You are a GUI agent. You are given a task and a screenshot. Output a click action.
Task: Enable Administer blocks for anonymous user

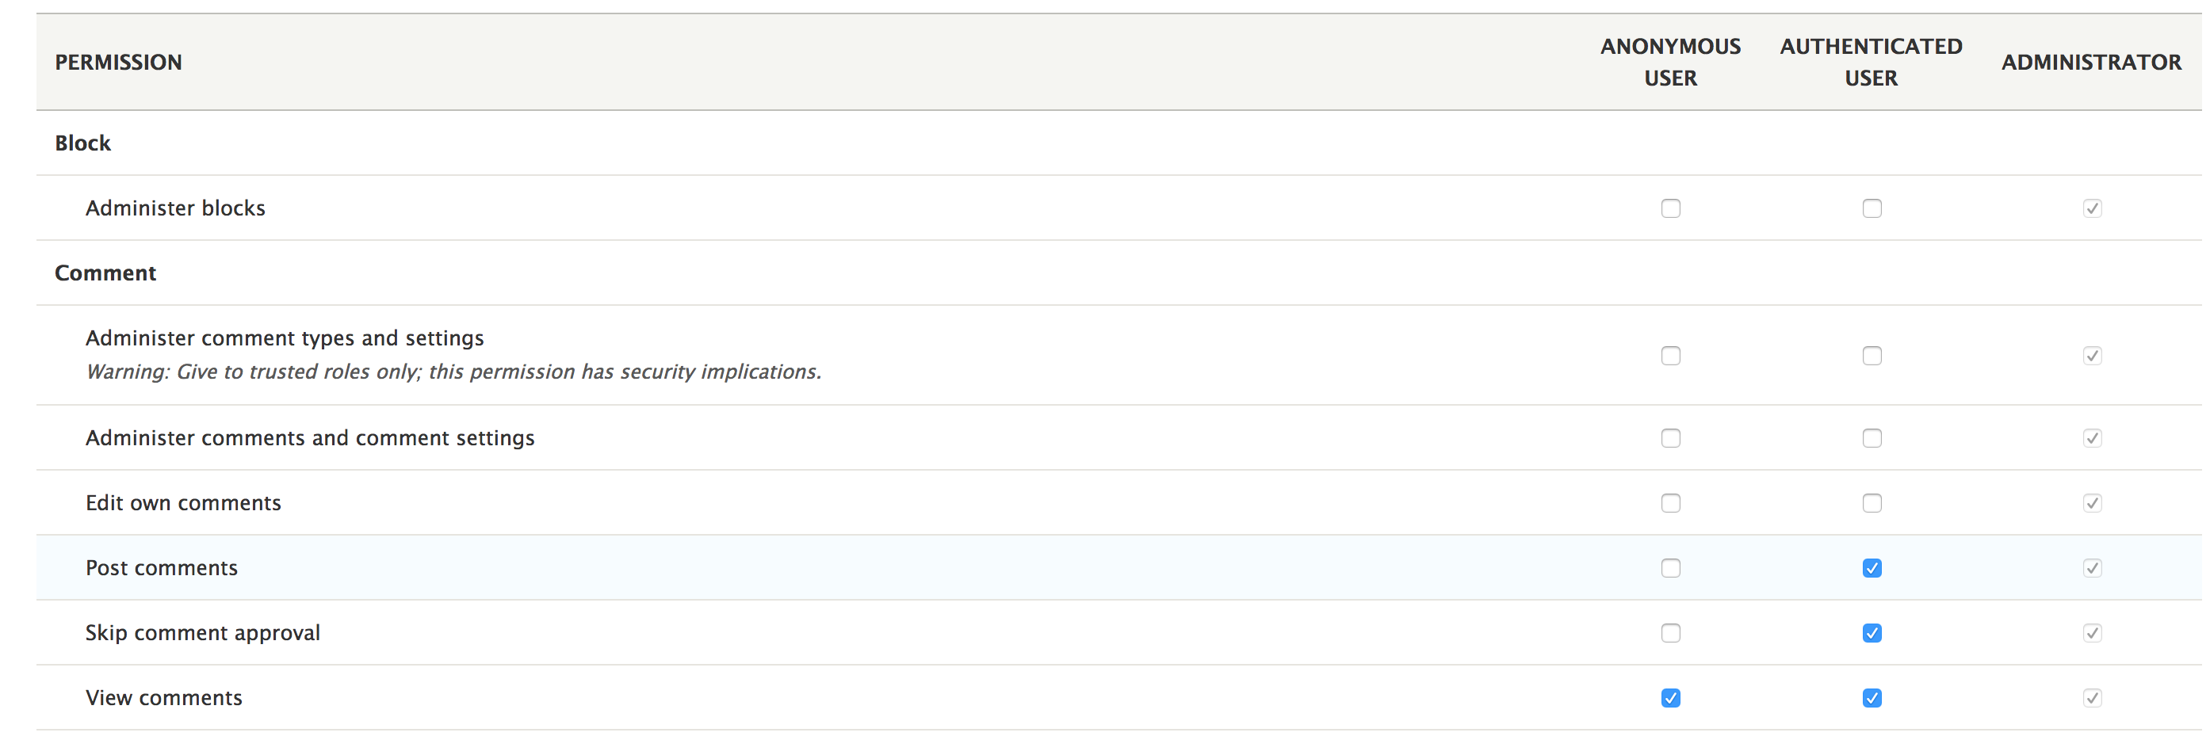click(x=1669, y=208)
